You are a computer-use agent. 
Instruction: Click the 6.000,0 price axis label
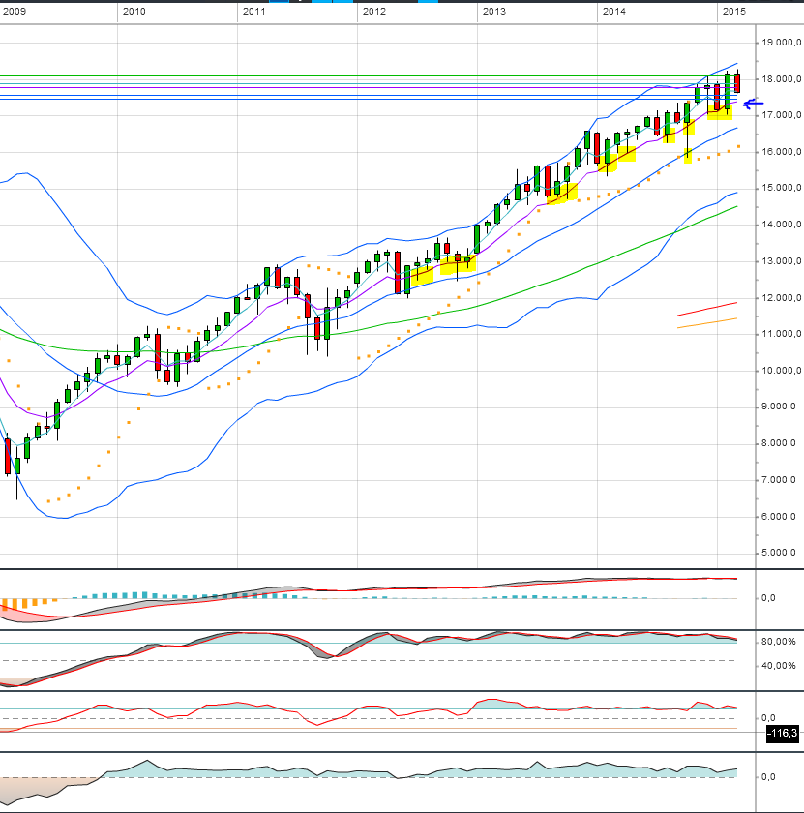pos(779,517)
